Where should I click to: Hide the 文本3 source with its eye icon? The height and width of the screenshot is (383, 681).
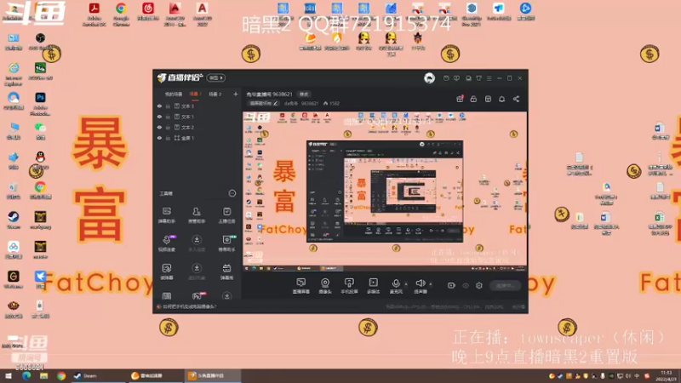(x=159, y=106)
